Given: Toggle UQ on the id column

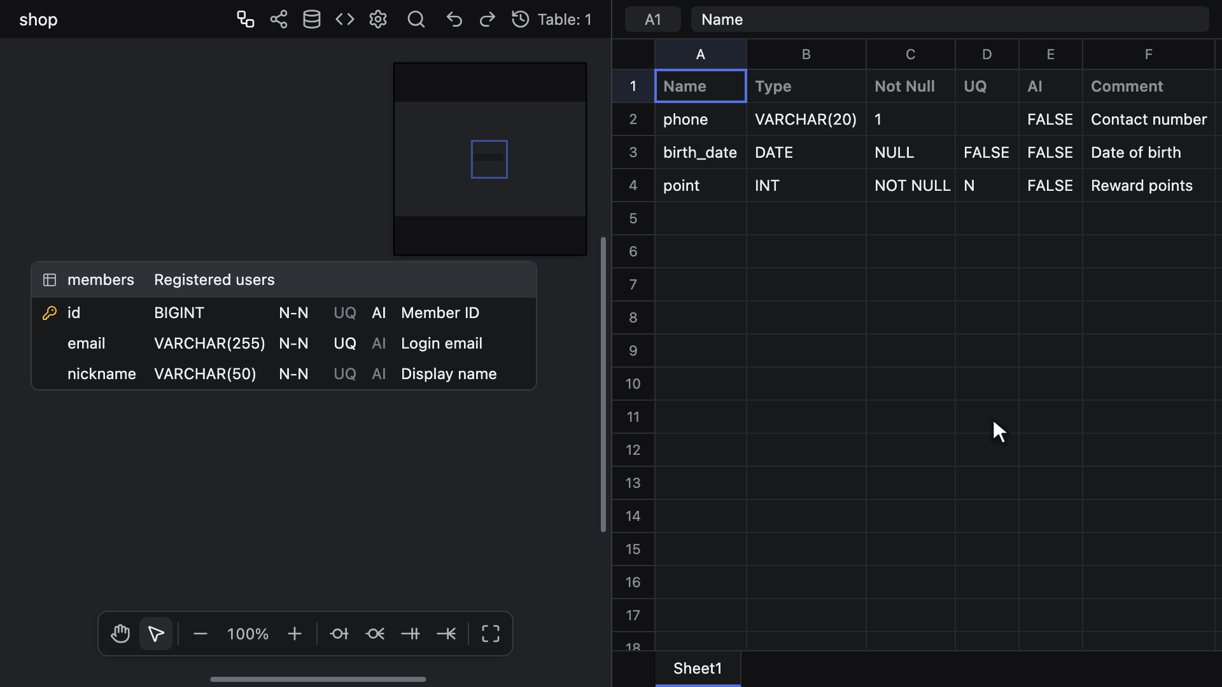Looking at the screenshot, I should tap(345, 313).
